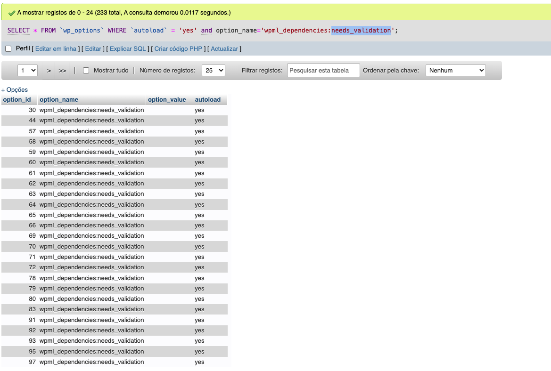Select the option_id 64 cell
This screenshot has height=371, width=551.
coord(19,205)
